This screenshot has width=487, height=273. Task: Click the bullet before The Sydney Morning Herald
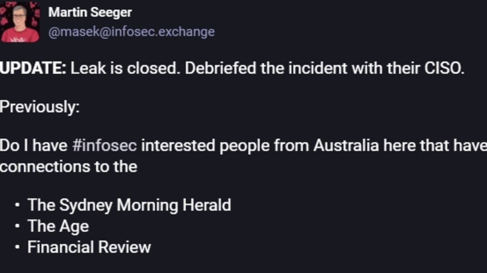click(x=17, y=206)
